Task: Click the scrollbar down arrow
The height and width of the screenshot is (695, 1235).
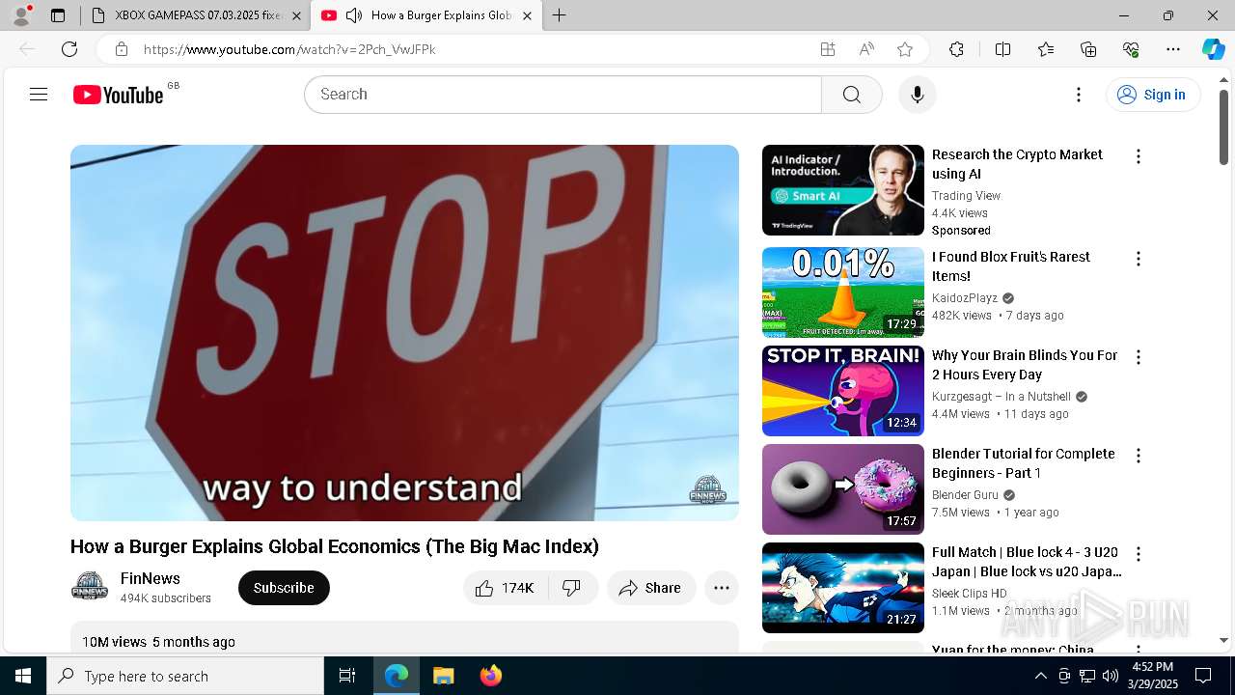Action: (x=1223, y=640)
